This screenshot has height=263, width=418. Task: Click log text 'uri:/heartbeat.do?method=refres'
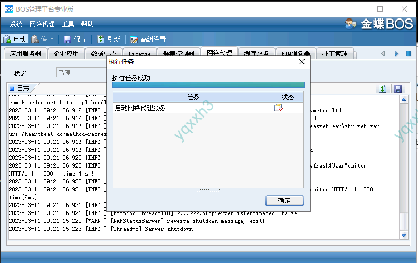tap(58, 134)
